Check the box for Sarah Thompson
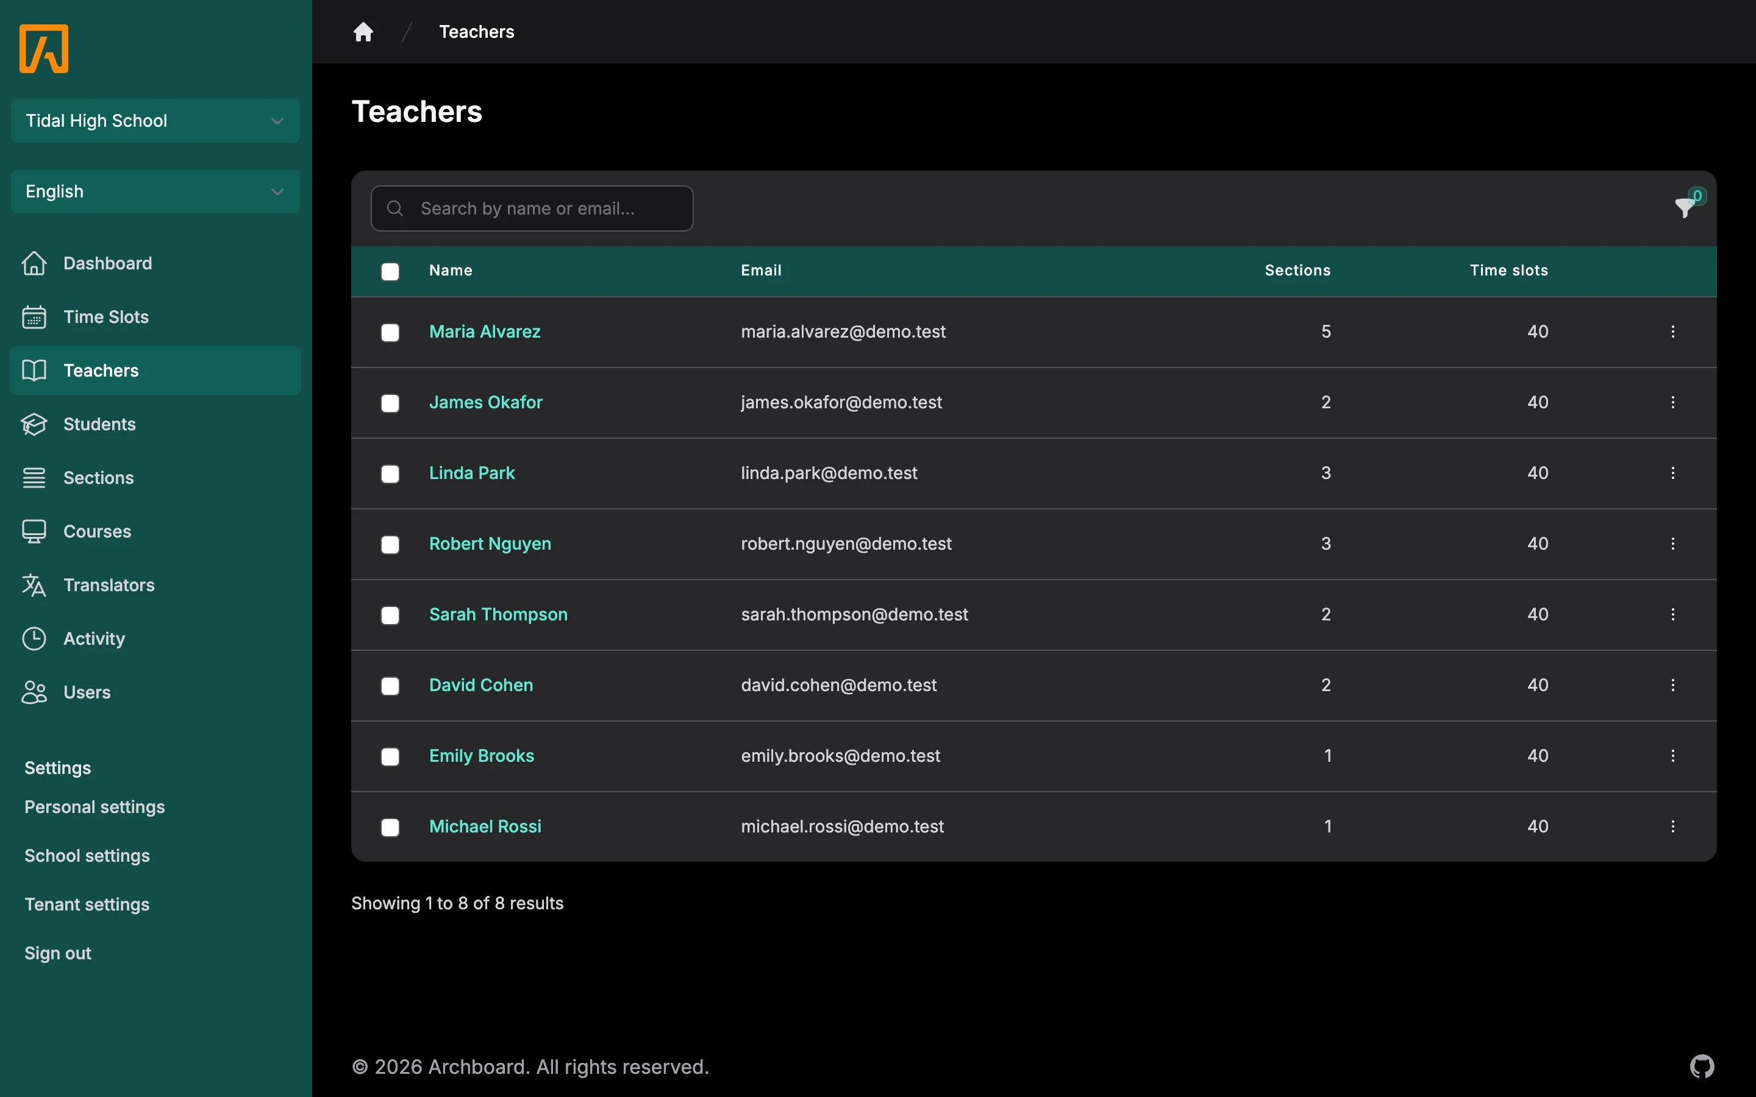 [x=390, y=616]
